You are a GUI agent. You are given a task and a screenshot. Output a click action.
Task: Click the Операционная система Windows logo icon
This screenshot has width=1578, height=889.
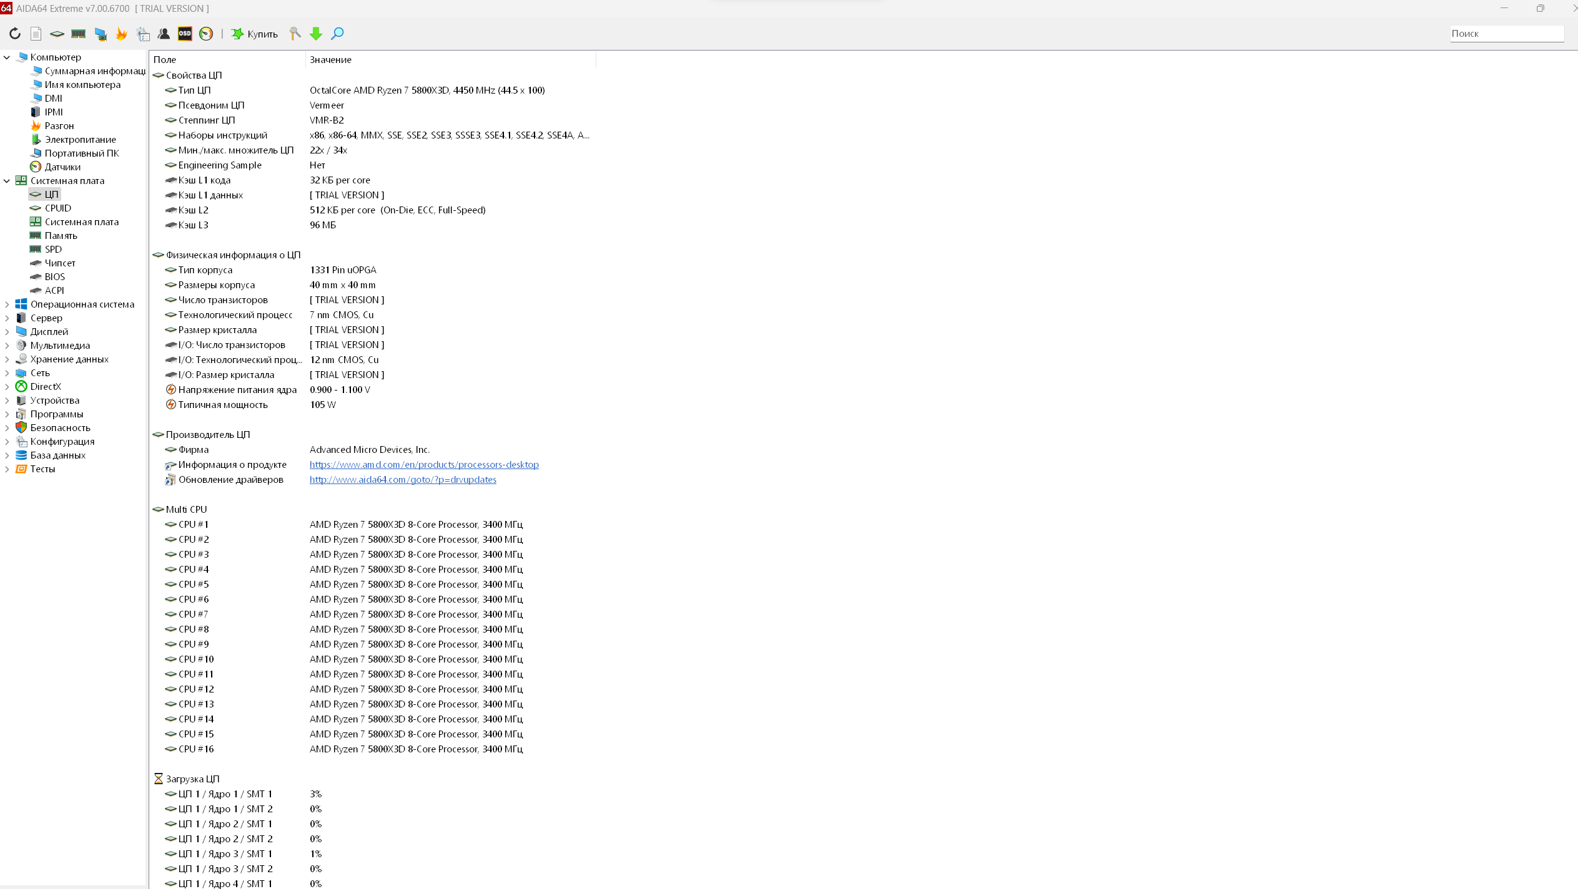click(x=21, y=304)
